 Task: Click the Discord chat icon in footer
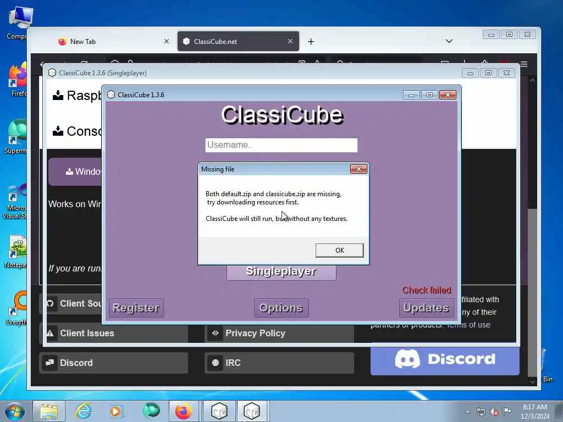coord(49,363)
